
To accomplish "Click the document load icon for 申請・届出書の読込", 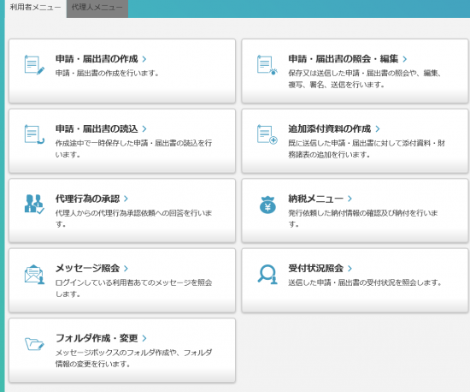I will pyautogui.click(x=34, y=134).
